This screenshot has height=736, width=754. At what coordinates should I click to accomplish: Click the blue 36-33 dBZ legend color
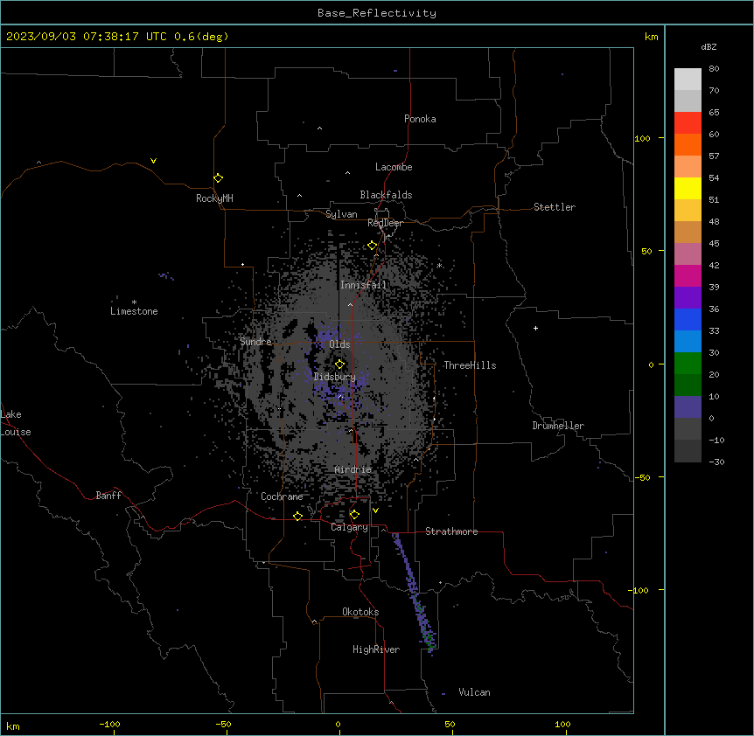[x=688, y=319]
